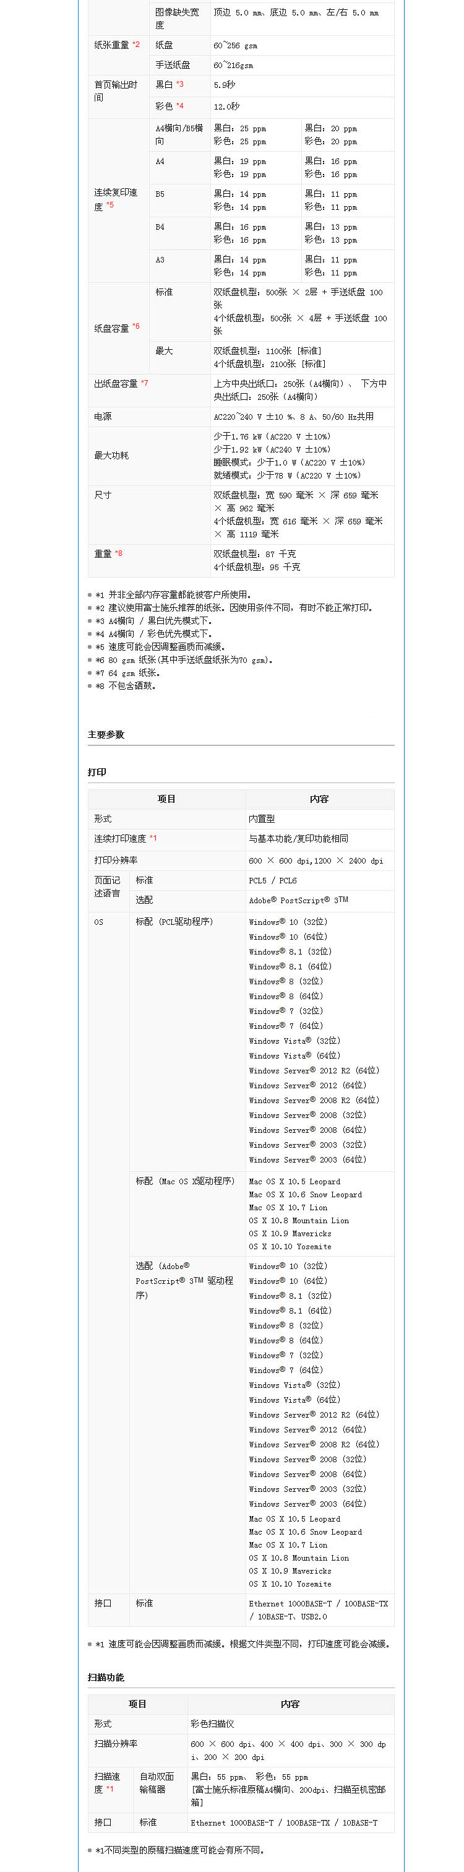Viewport: 464px width, 1872px height.
Task: Click footnote '*3 A4横向 / 黑白优先模式下。'
Action: pyautogui.click(x=154, y=621)
